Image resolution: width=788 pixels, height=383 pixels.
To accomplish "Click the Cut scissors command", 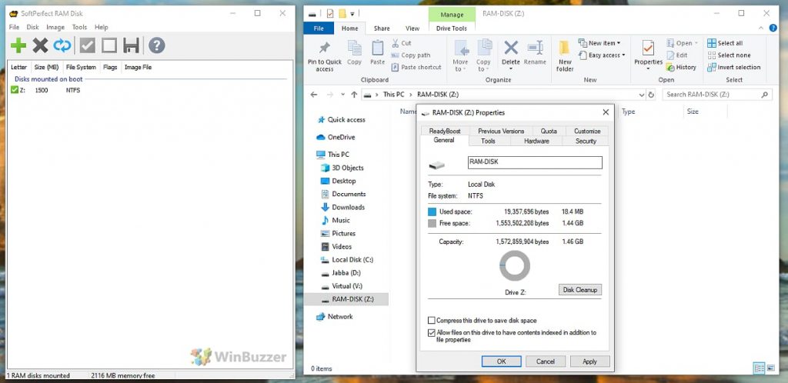I will (x=402, y=43).
